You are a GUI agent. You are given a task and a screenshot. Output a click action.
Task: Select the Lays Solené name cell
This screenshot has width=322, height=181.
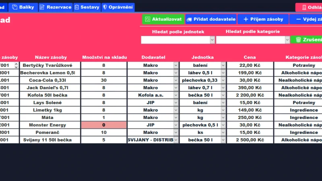[x=50, y=103]
